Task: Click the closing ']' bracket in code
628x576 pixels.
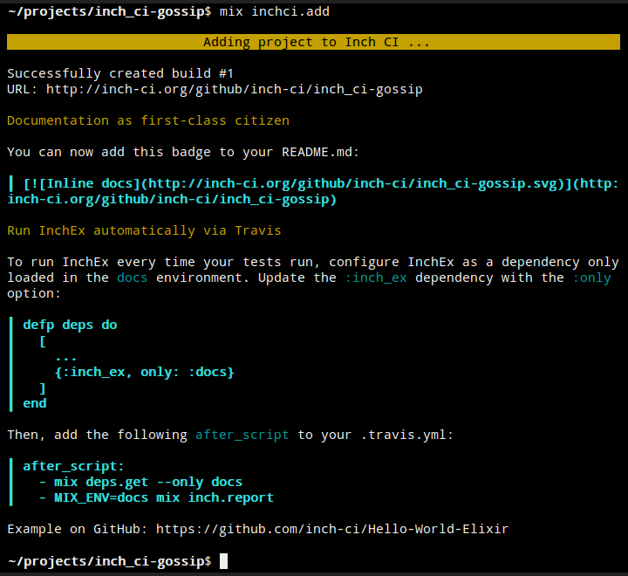Action: click(x=43, y=388)
